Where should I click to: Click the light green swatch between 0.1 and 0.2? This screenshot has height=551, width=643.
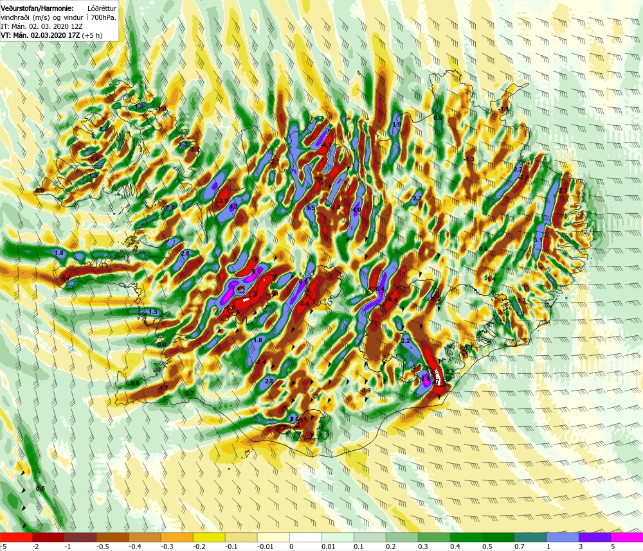coord(370,538)
